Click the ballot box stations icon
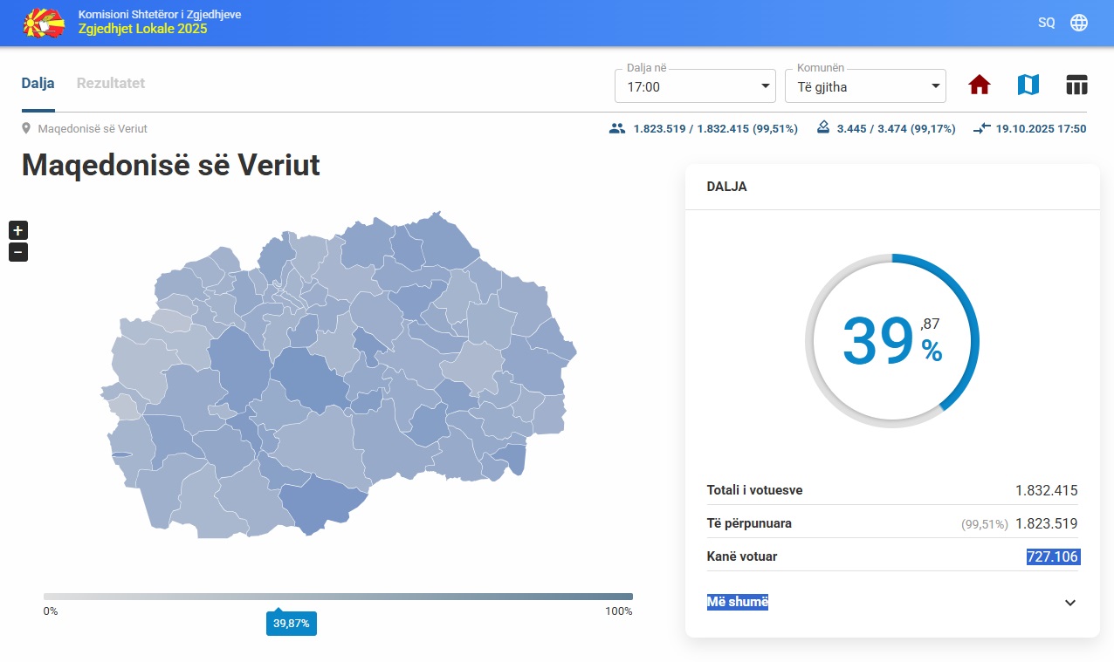 point(822,128)
